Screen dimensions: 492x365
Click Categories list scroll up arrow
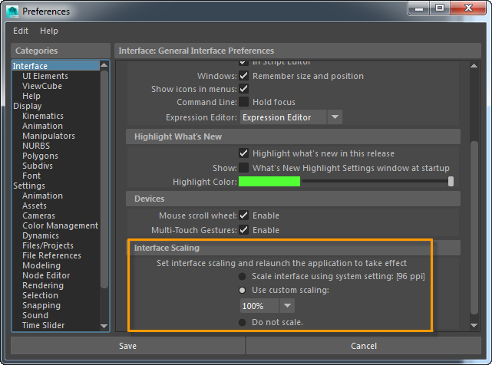pos(104,65)
